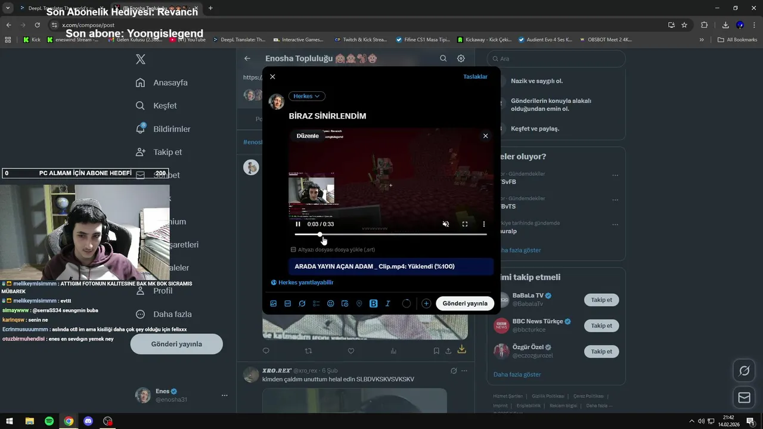The image size is (763, 429).
Task: Upload a subtitle .srt file
Action: click(333, 250)
